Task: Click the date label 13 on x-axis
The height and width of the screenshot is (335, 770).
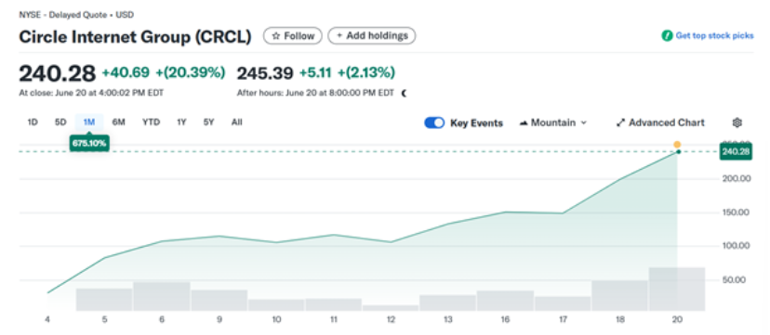Action: [448, 320]
